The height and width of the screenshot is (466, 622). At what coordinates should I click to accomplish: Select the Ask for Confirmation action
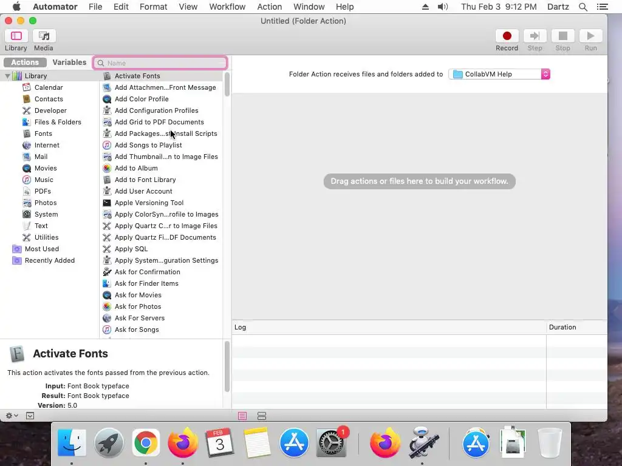tap(148, 272)
